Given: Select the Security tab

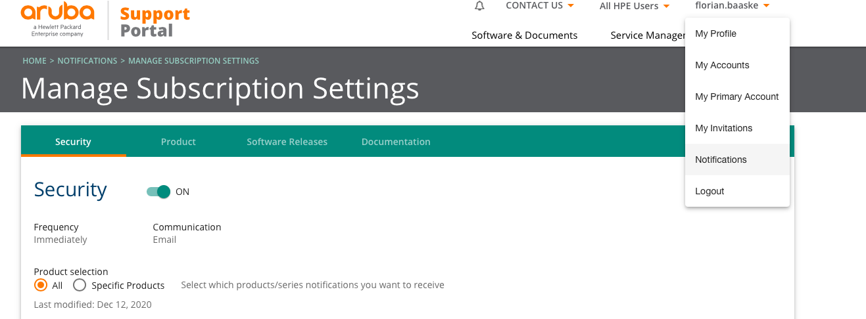Looking at the screenshot, I should (73, 142).
